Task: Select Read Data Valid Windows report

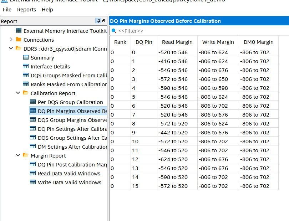Action: click(69, 173)
